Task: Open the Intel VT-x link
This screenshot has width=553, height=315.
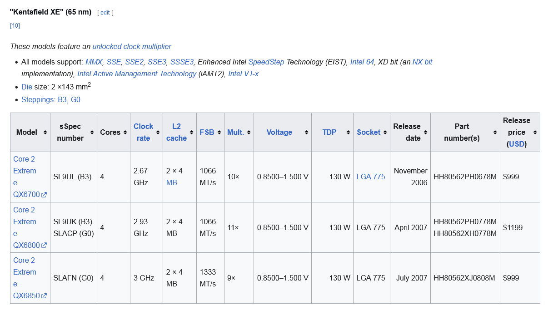Action: [244, 74]
